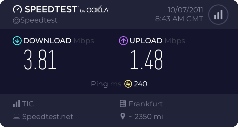238x127 pixels.
Task: Click the laptop icon beside Speedtest.net
Action: [x=17, y=117]
